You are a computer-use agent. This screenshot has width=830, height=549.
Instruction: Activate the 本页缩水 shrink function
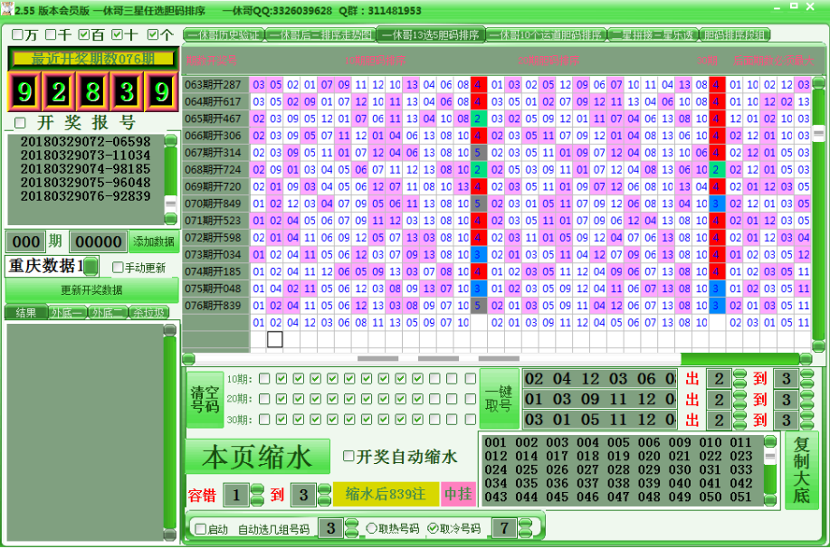click(x=258, y=457)
